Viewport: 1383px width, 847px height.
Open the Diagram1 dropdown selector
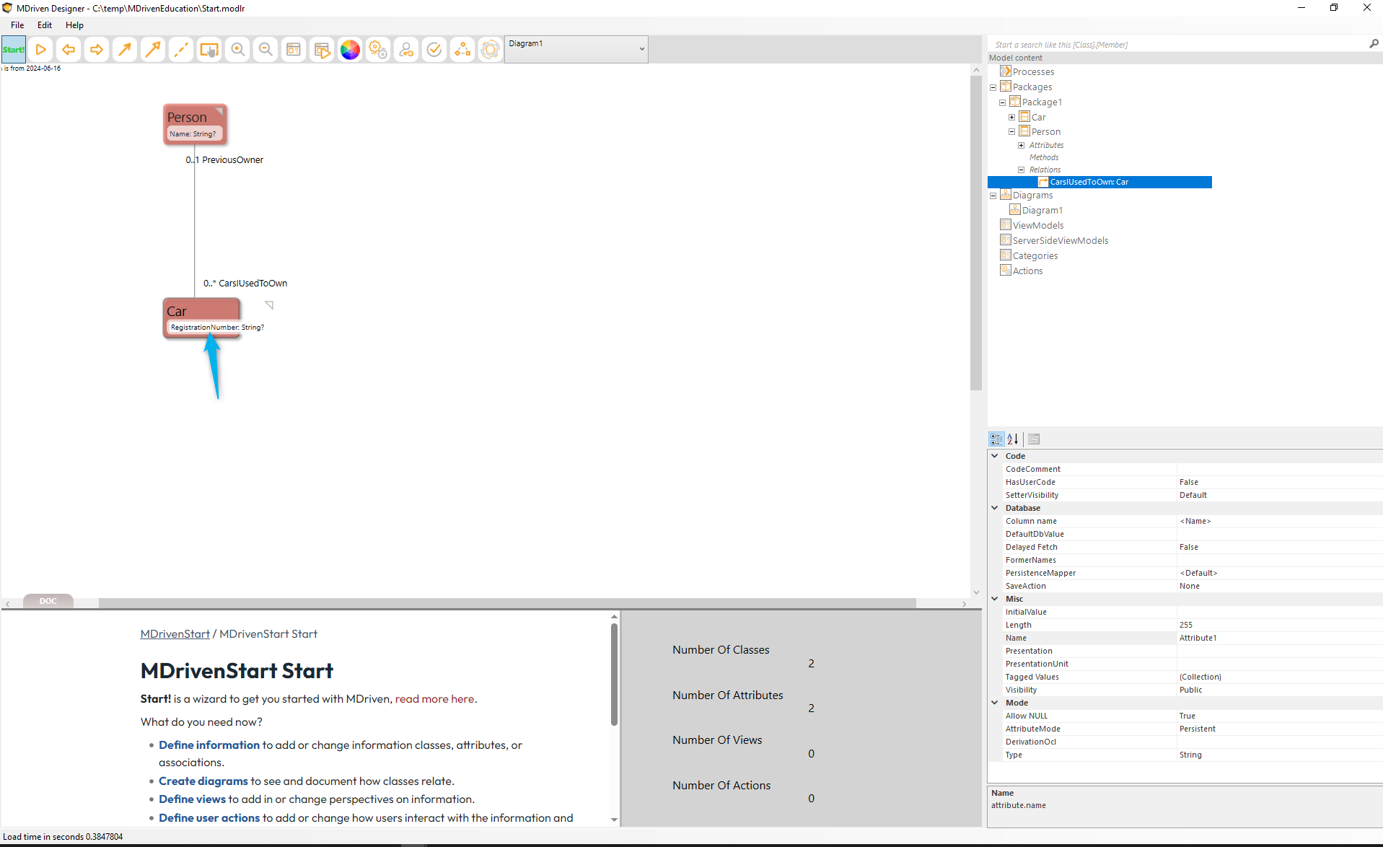(x=576, y=49)
